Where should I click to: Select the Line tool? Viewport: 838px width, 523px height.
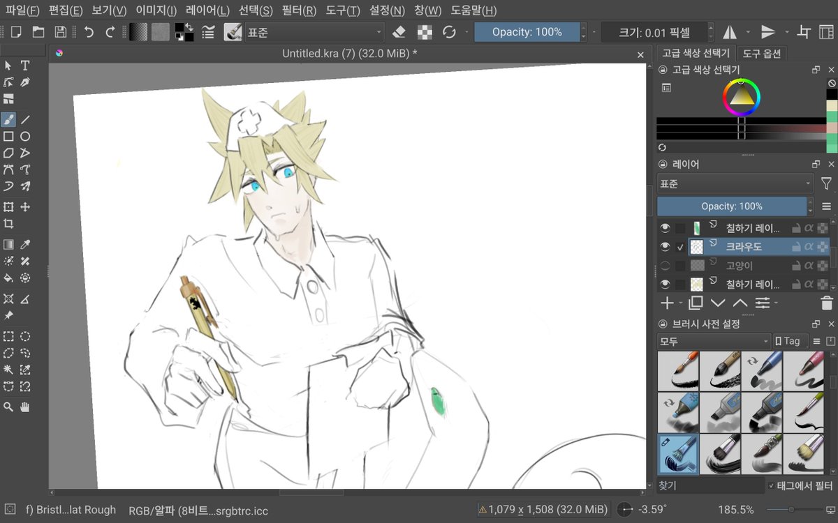click(25, 120)
